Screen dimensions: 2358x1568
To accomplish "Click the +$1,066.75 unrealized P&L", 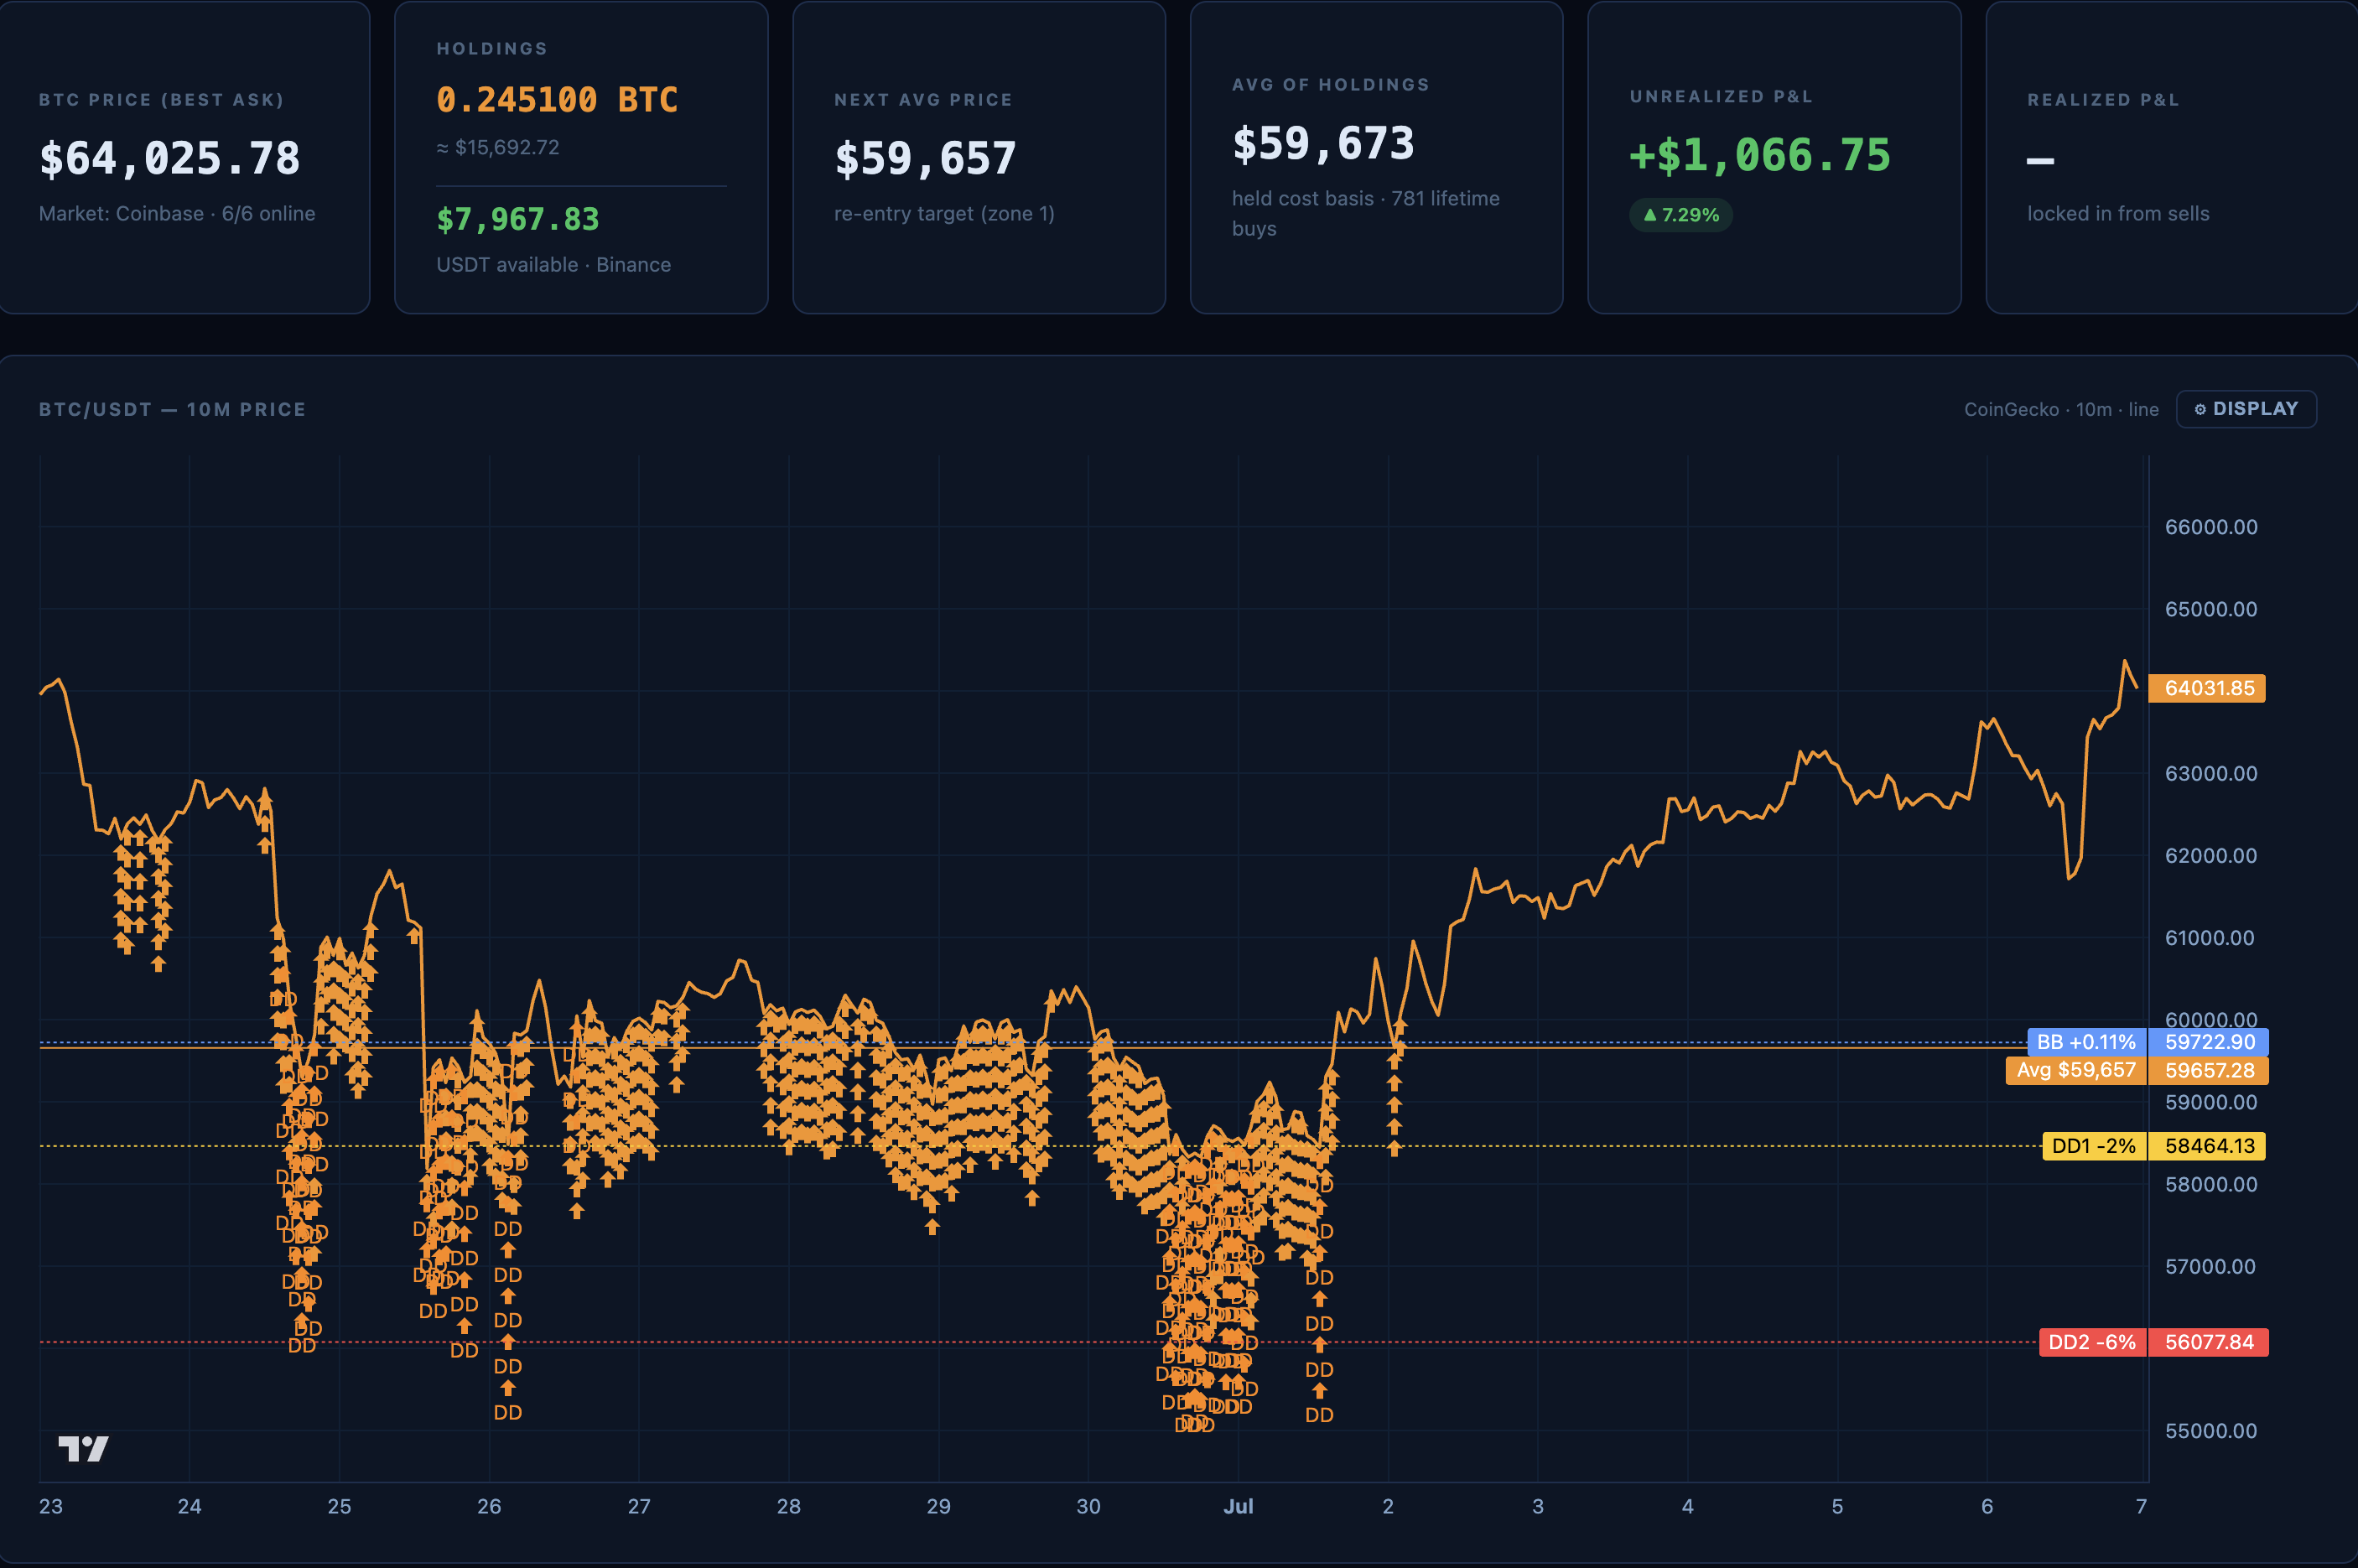I will coord(1760,155).
